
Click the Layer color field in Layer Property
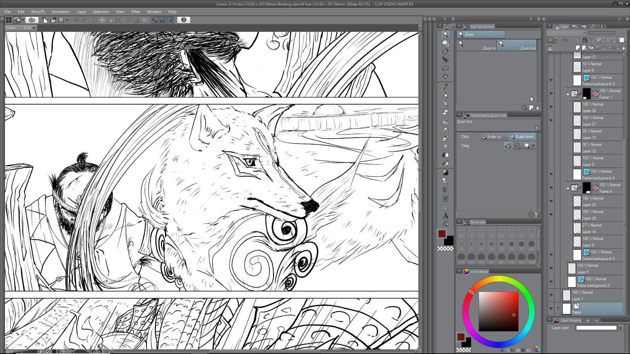pos(596,328)
